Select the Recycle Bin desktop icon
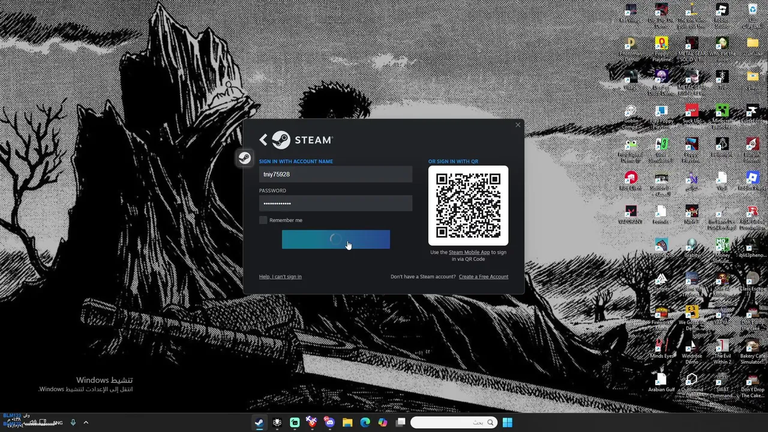 [x=752, y=16]
